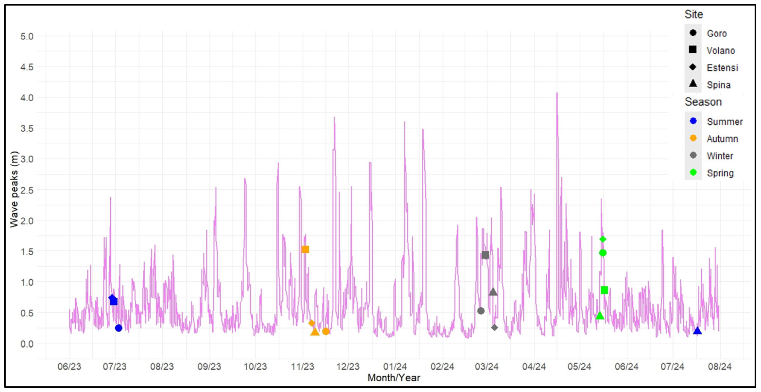Click the gray square Volano winter marker
761x392 pixels.
[485, 255]
